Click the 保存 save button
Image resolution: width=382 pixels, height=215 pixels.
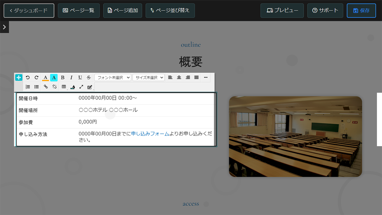tap(361, 10)
